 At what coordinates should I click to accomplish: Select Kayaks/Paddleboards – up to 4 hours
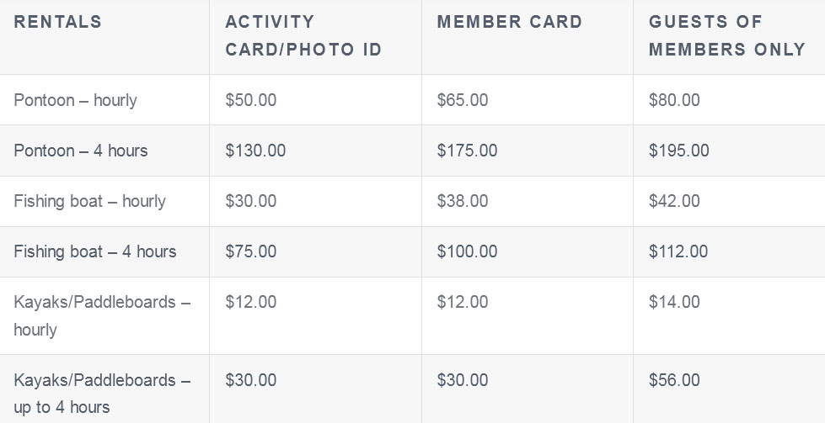click(102, 394)
